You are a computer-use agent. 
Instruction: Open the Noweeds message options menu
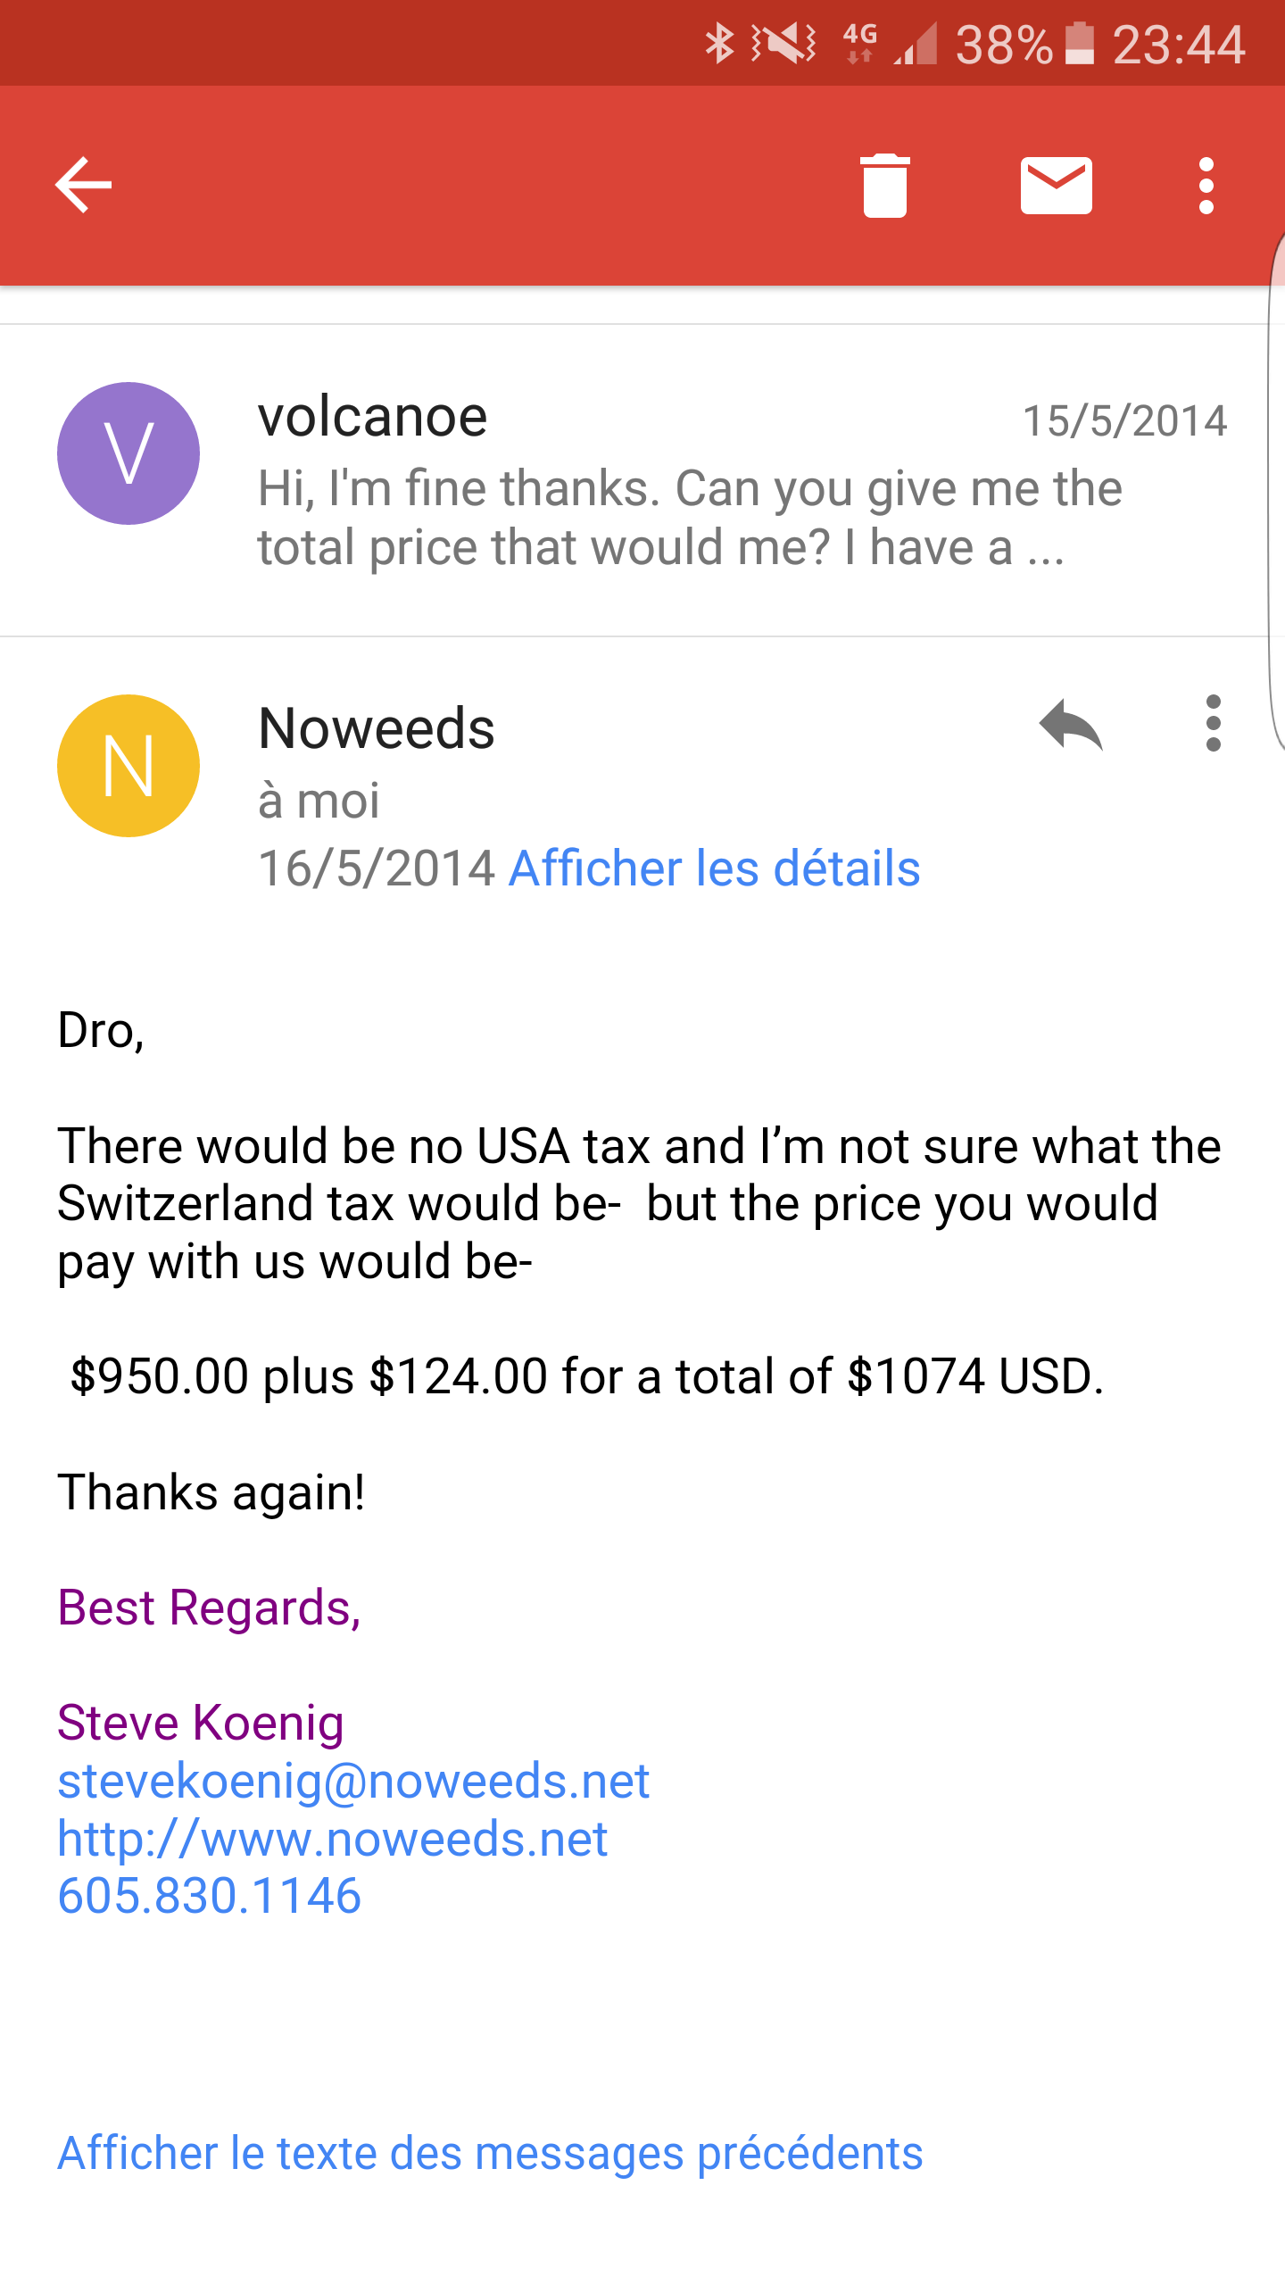tap(1213, 724)
